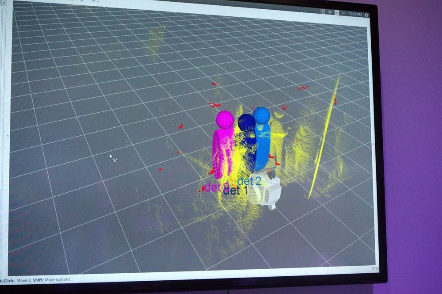Click the 'Shift: More options' status bar text
This screenshot has height=294, width=442.
point(52,279)
